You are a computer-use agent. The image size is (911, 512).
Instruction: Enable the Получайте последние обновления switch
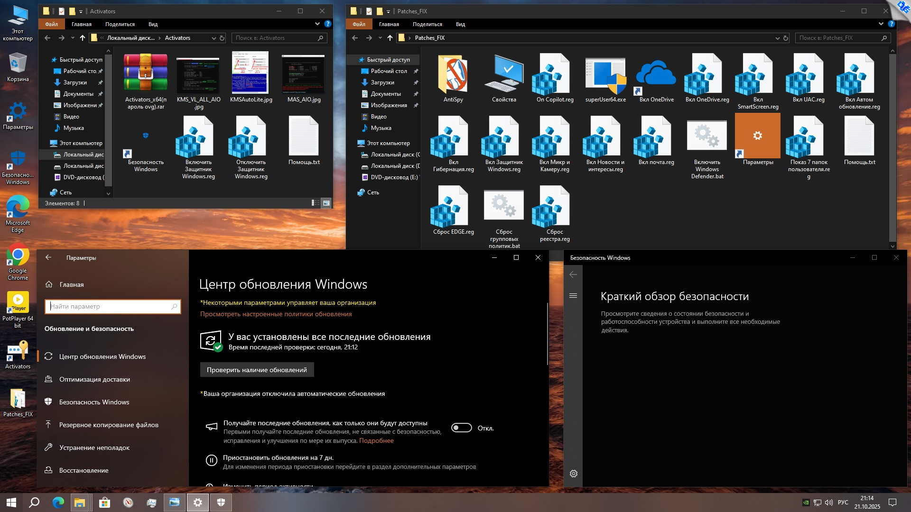point(461,427)
